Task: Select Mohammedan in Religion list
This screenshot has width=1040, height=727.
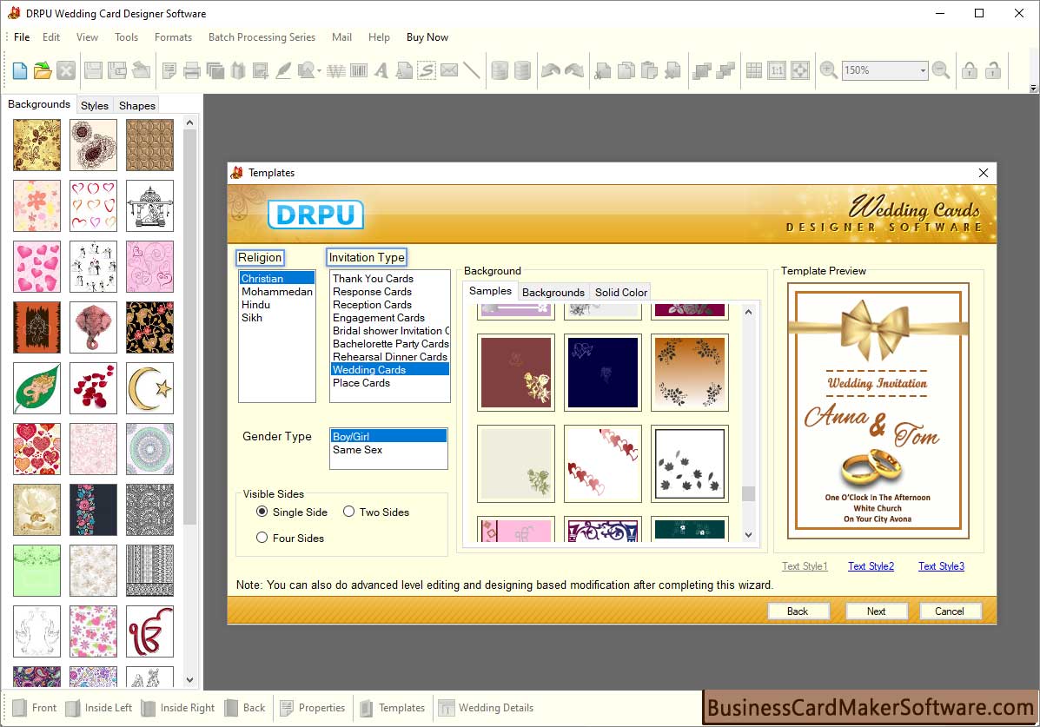Action: pyautogui.click(x=276, y=291)
